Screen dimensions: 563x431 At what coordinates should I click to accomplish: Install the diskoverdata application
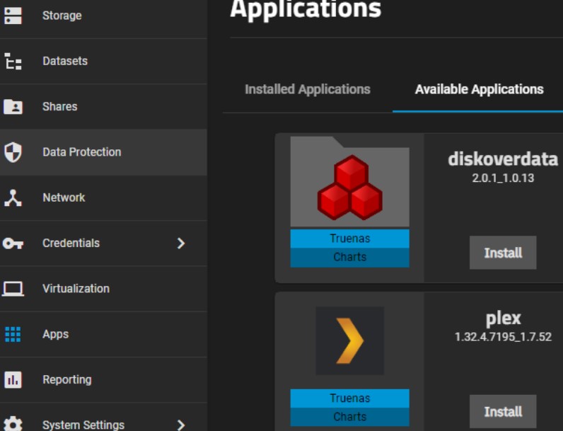click(x=503, y=253)
